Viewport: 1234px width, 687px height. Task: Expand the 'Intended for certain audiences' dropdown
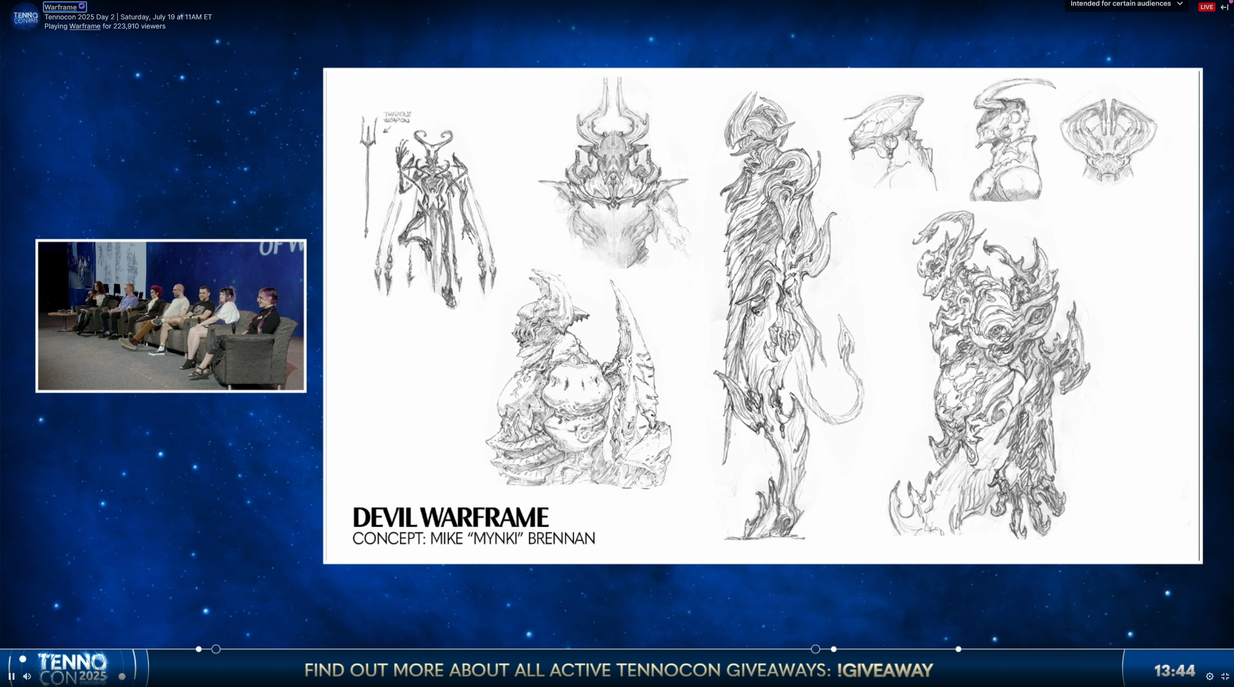point(1126,4)
